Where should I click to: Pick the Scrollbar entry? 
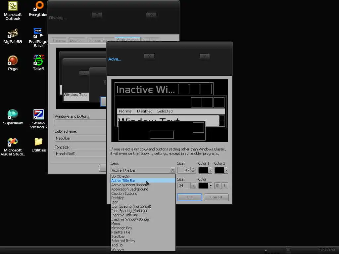pyautogui.click(x=143, y=237)
